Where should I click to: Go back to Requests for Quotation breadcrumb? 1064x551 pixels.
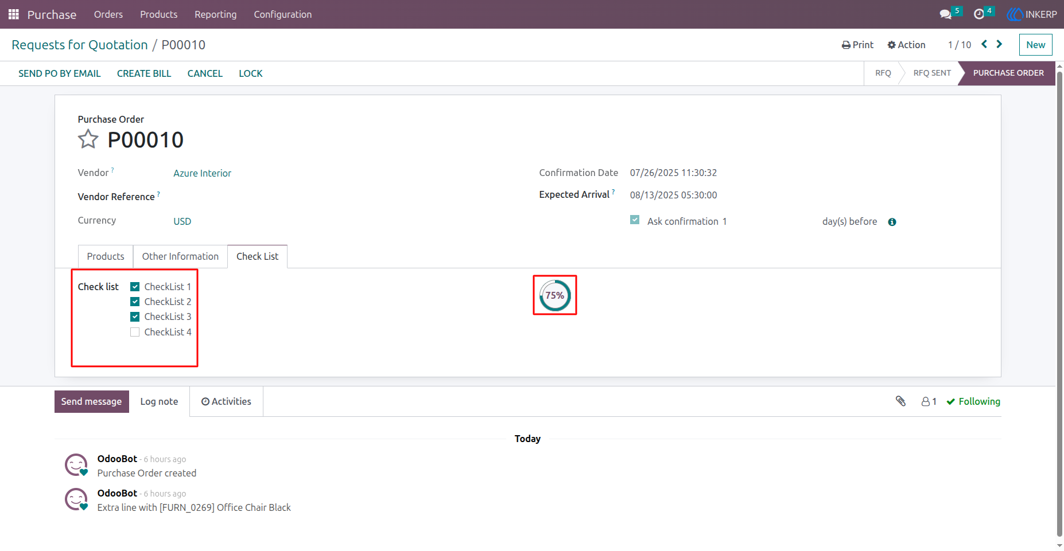point(80,45)
